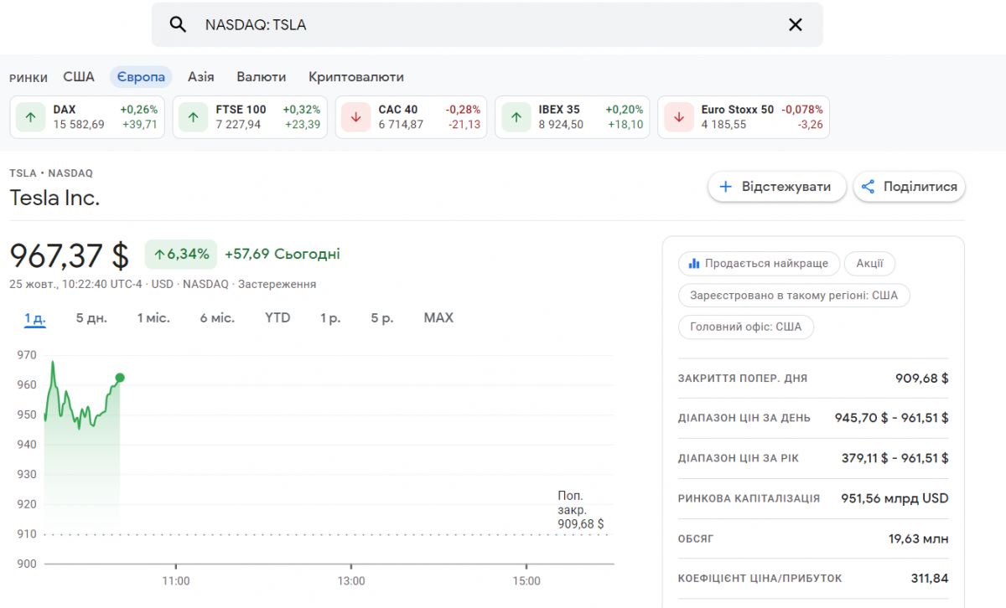Click the TSLA • NASDAQ ticker label
This screenshot has height=608, width=1006.
(x=51, y=173)
